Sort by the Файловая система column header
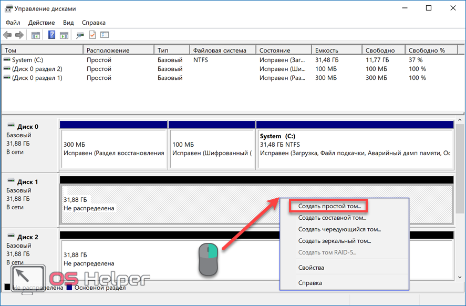The image size is (466, 306). click(220, 50)
